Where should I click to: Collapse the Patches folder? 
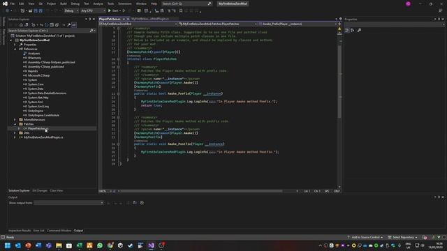(x=15, y=124)
